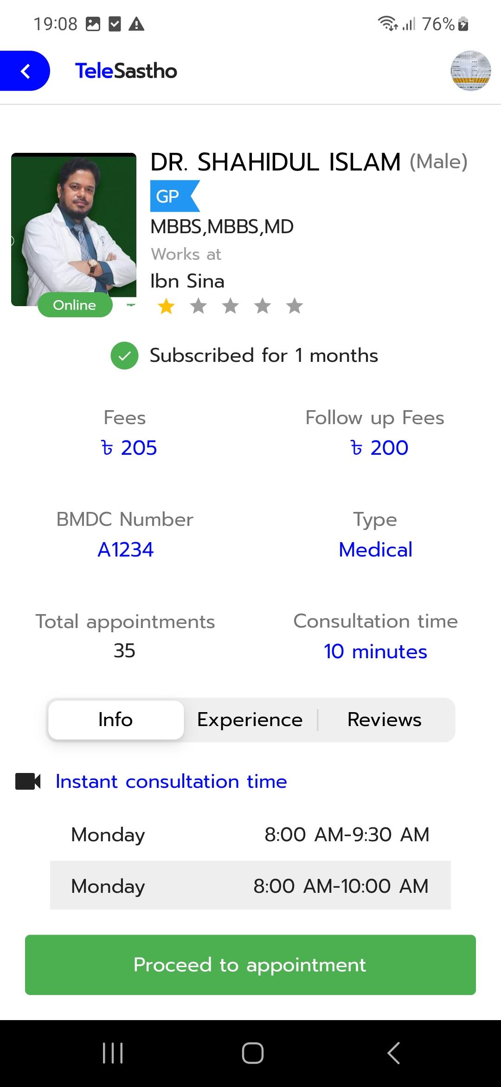Tap the video camera consultation icon
This screenshot has height=1087, width=501.
point(28,781)
